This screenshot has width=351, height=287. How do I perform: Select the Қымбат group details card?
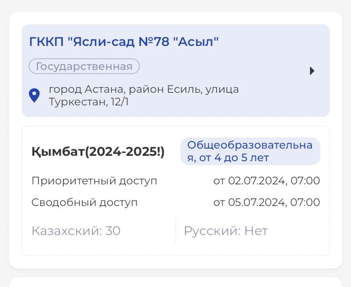pos(176,191)
